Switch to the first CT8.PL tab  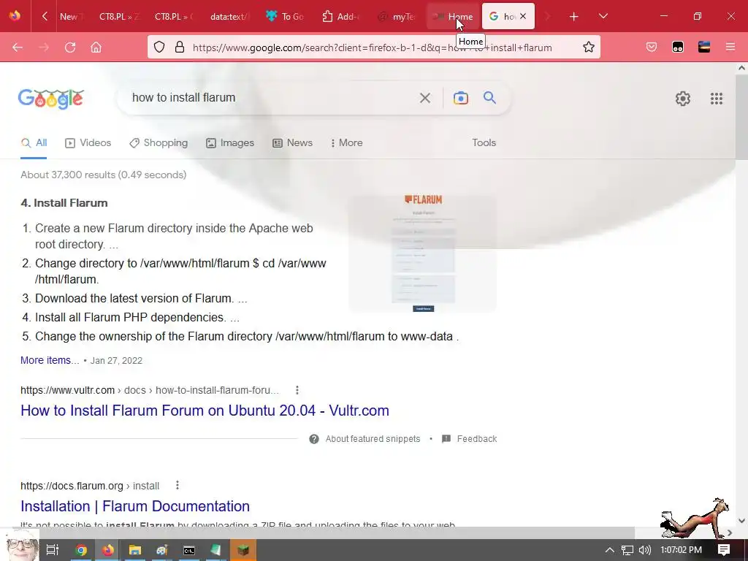pyautogui.click(x=118, y=16)
